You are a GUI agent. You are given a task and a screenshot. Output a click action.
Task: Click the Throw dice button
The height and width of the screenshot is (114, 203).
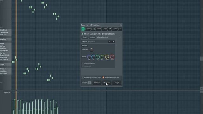point(107,83)
